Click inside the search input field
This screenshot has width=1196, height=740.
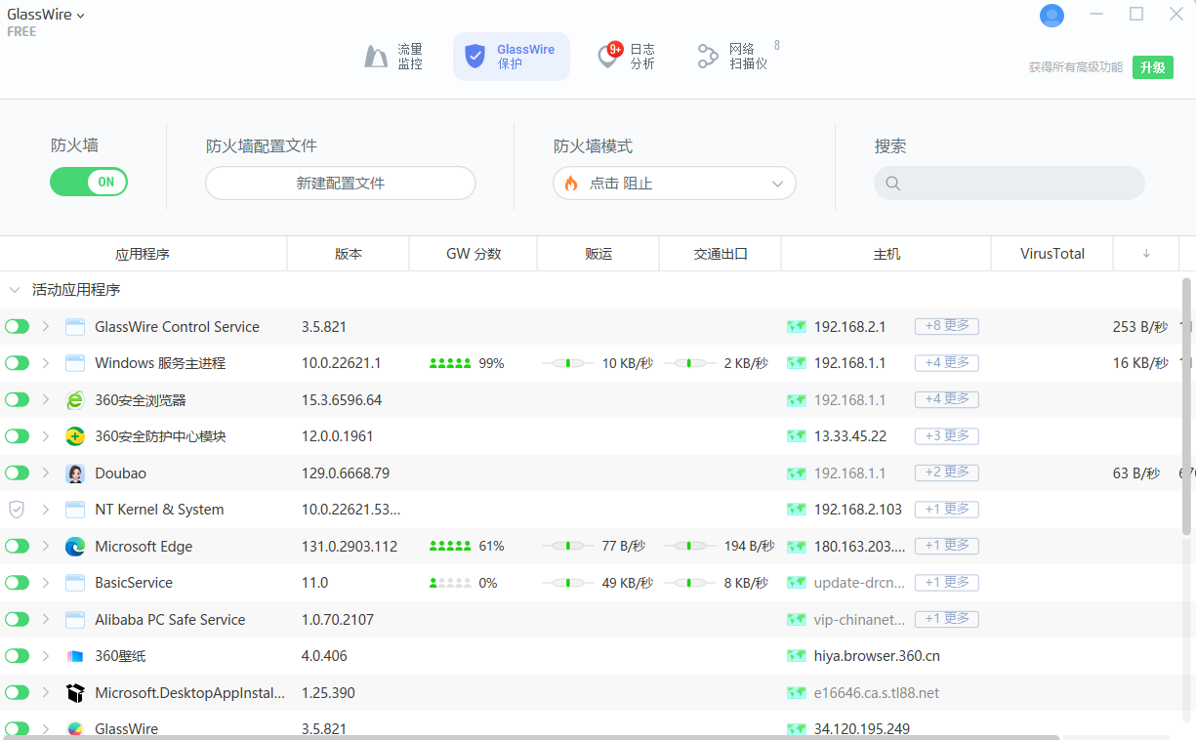pos(1009,183)
